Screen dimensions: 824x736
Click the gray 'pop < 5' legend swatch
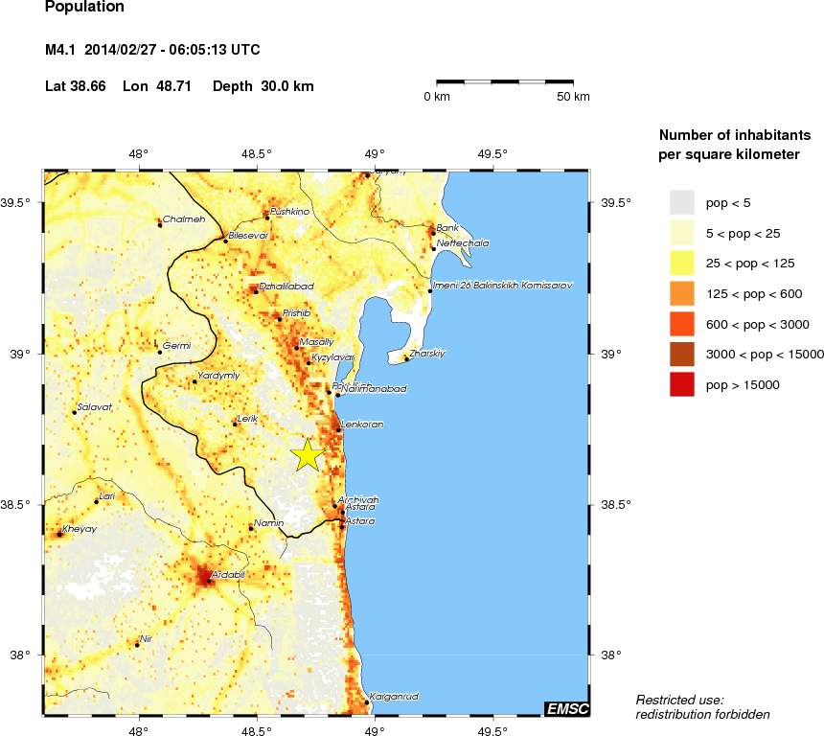[x=681, y=202]
